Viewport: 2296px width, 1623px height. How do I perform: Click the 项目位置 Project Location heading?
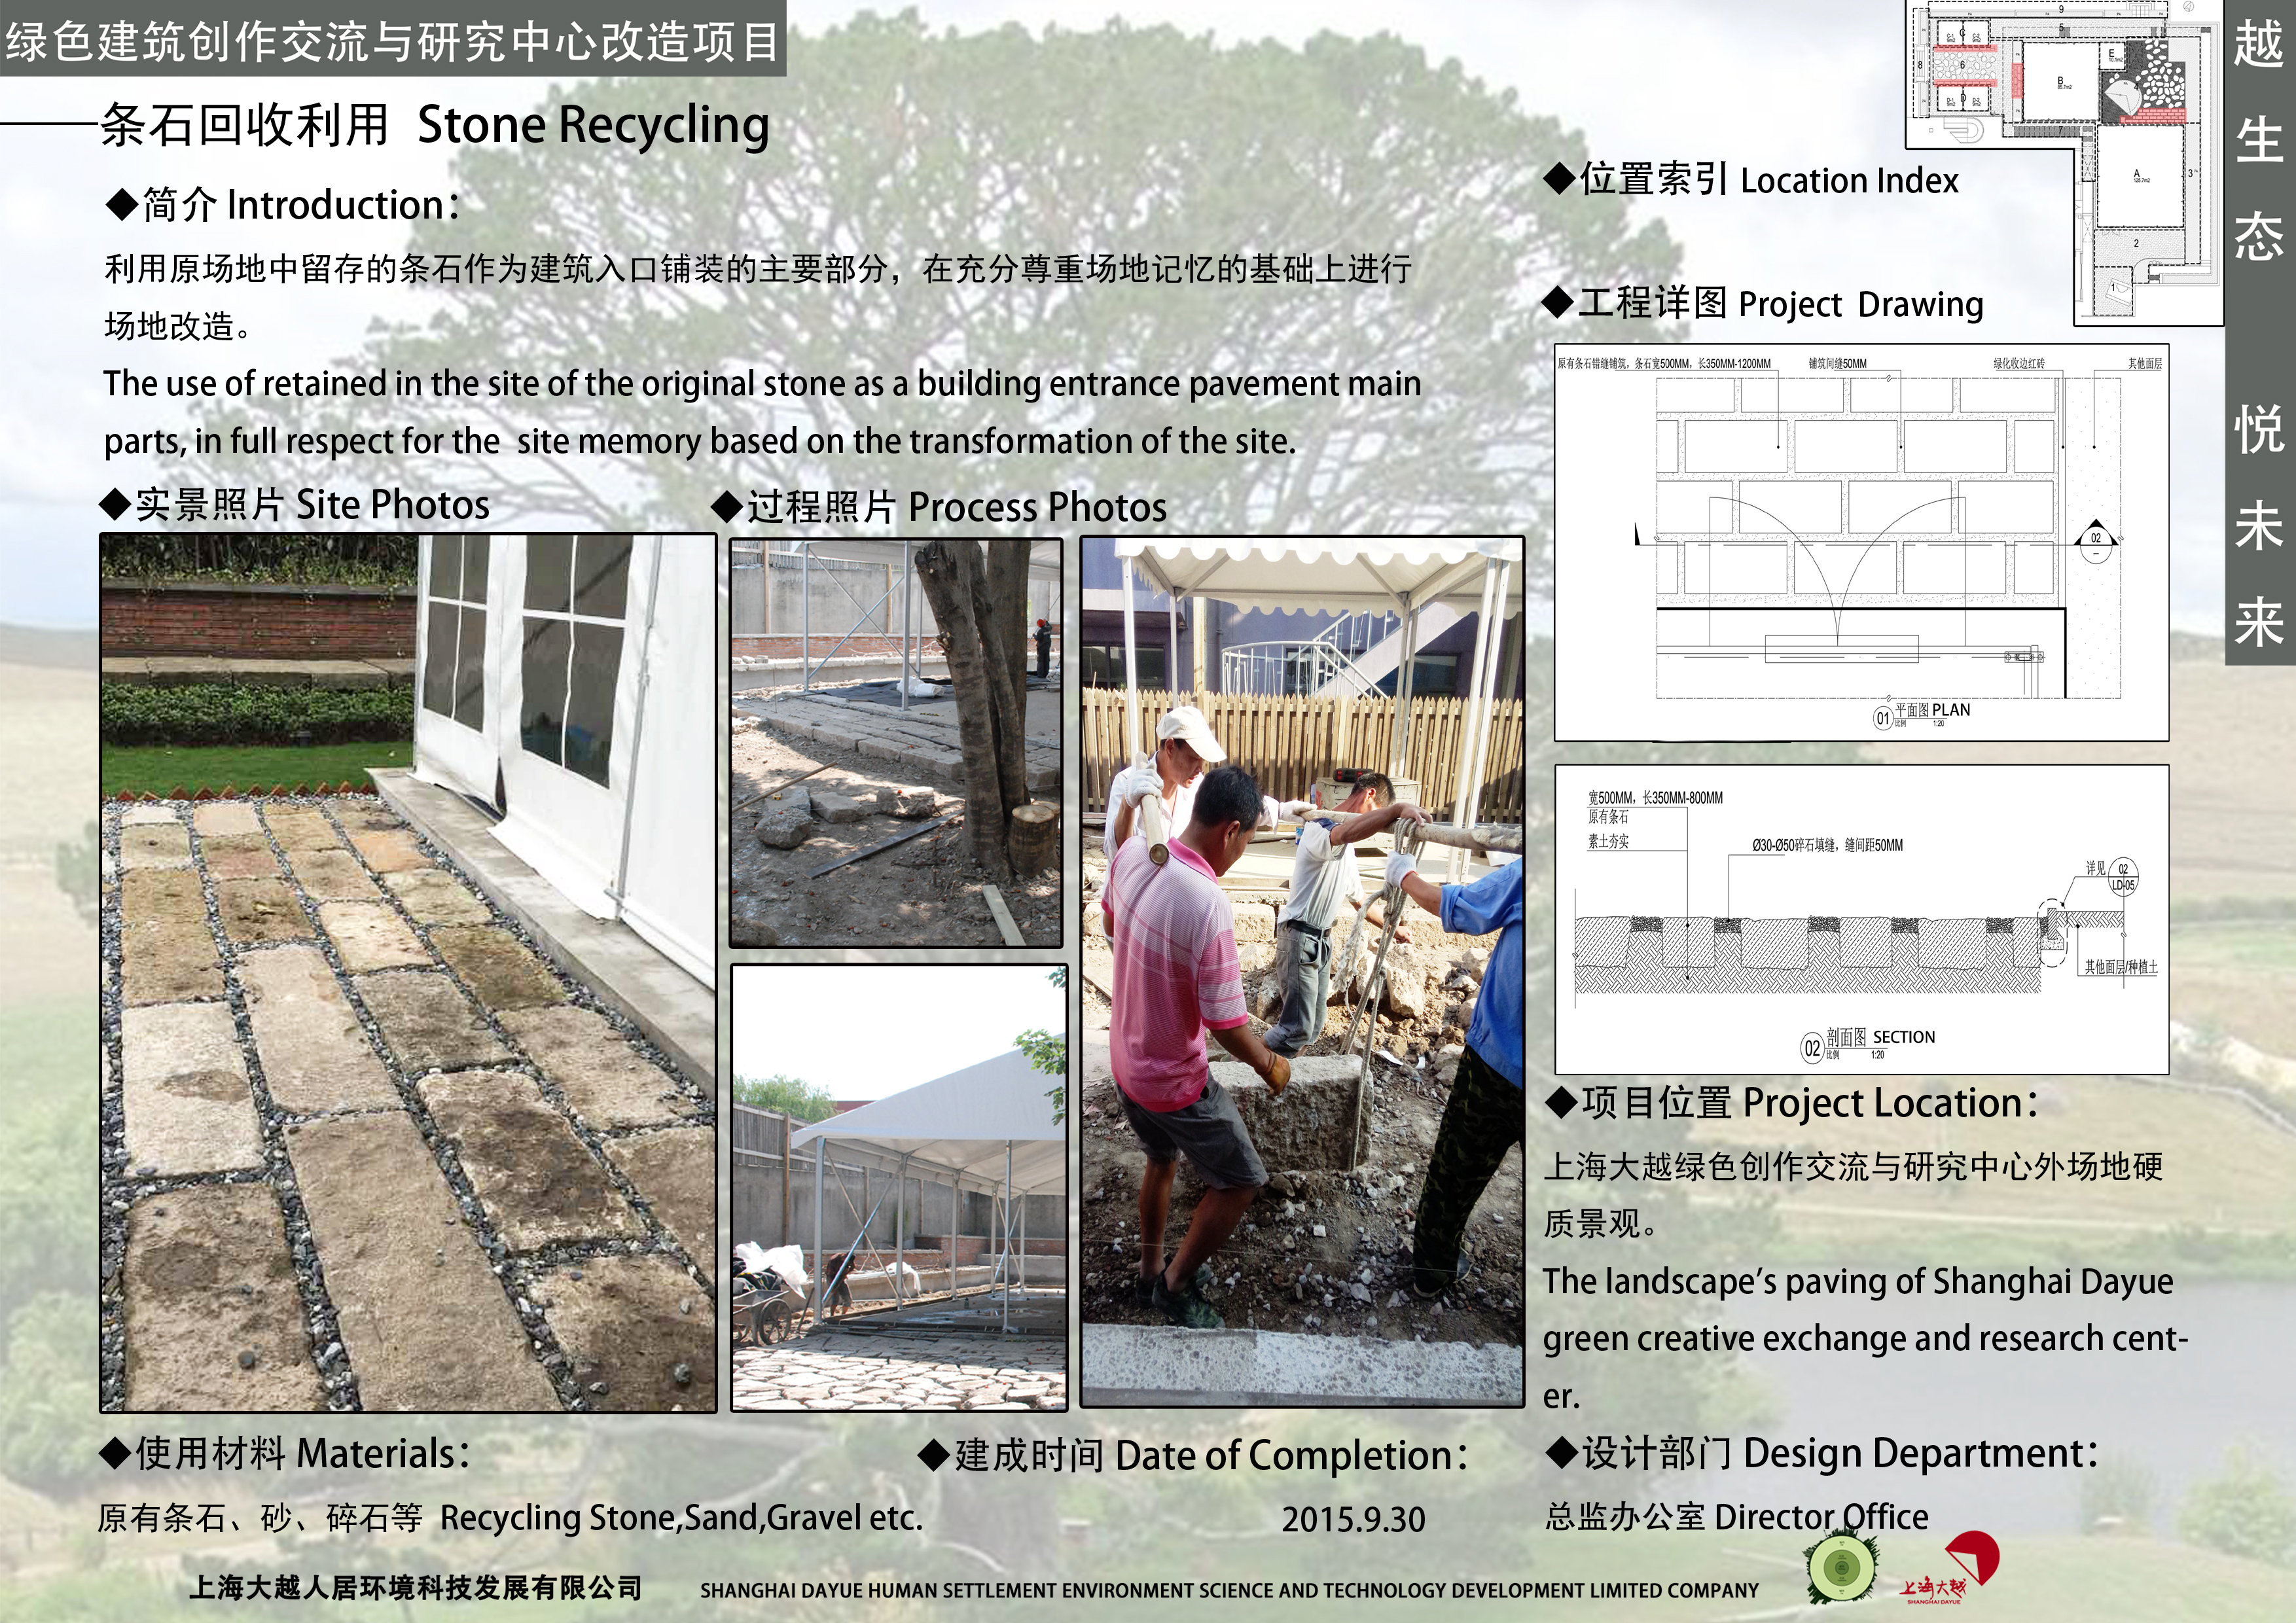[1792, 1103]
